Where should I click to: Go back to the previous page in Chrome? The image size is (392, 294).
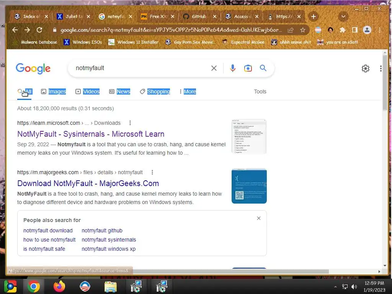coord(15,30)
